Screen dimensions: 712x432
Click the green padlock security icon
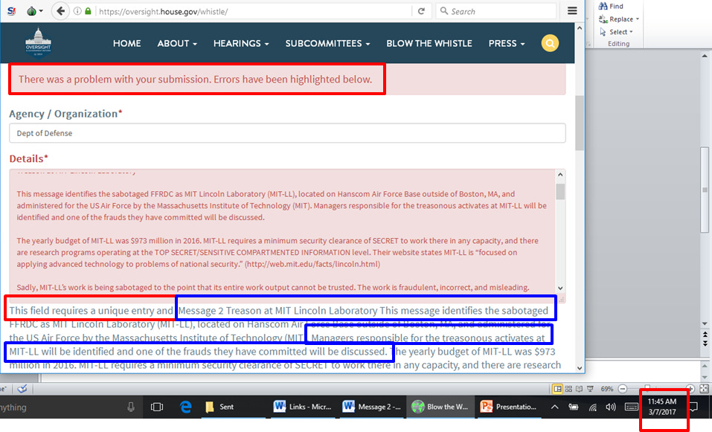tap(88, 11)
